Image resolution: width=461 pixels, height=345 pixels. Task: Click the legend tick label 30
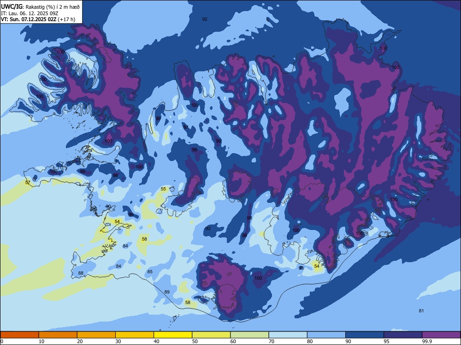point(118,341)
